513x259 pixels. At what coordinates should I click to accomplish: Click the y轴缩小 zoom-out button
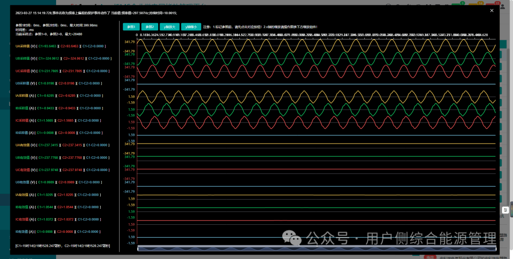pos(191,27)
